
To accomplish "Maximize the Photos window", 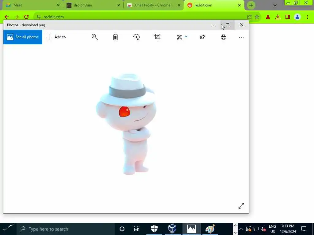I will pyautogui.click(x=228, y=25).
